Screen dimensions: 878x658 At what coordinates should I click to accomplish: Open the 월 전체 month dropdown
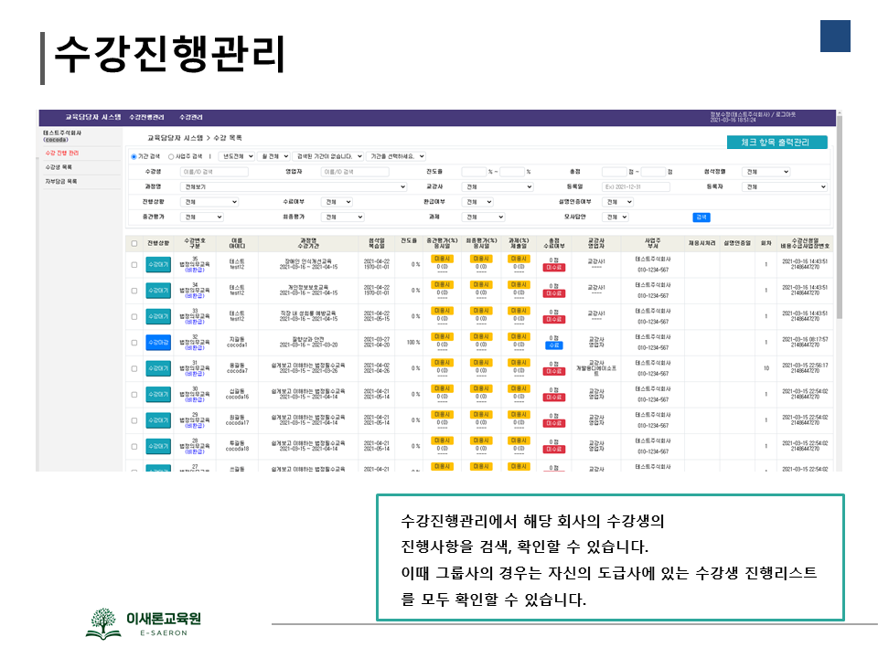coord(274,156)
